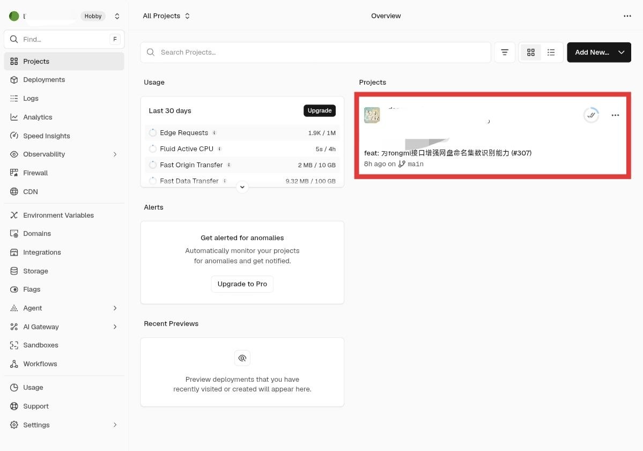The width and height of the screenshot is (643, 451).
Task: Click the Observability eye icon
Action: pos(14,154)
